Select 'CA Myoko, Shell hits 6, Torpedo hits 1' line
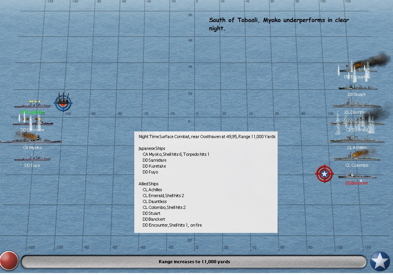Viewport: 393px width, 275px height. (176, 154)
